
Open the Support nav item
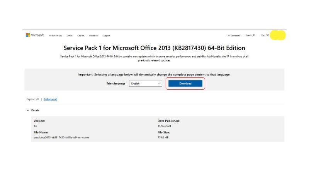106,36
